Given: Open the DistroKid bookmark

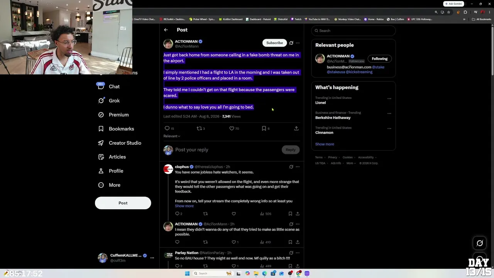Looking at the screenshot, I should point(281,19).
